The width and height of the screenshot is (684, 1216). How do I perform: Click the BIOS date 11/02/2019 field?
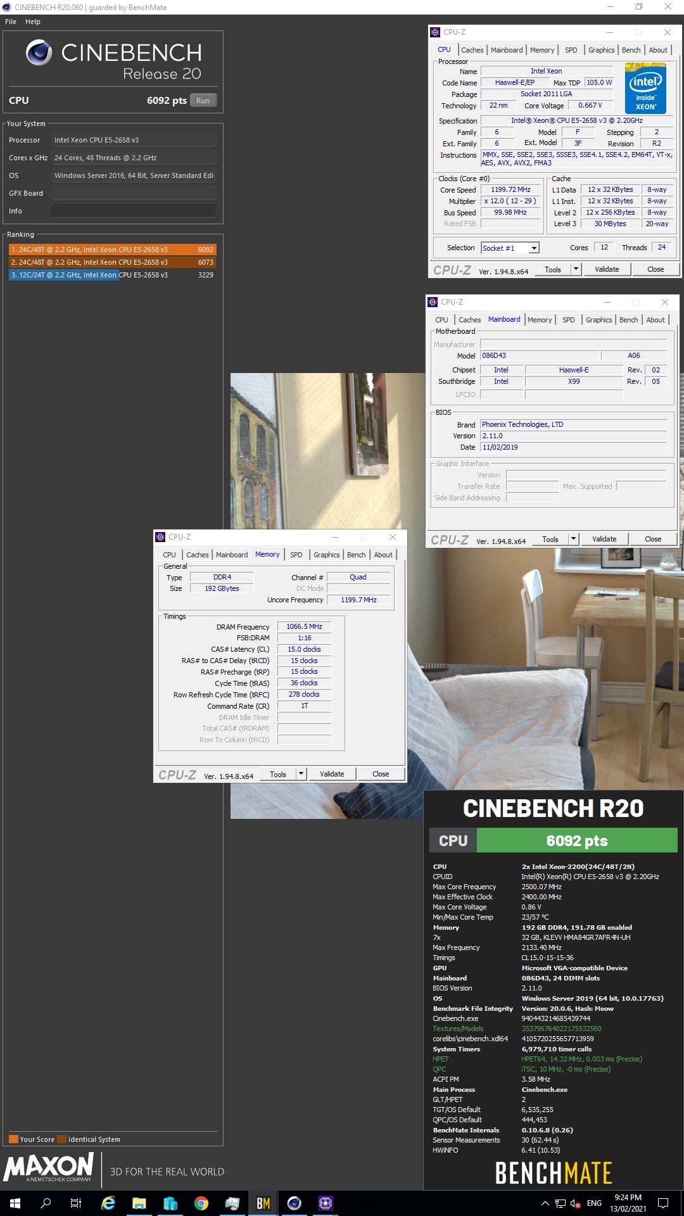pyautogui.click(x=574, y=447)
